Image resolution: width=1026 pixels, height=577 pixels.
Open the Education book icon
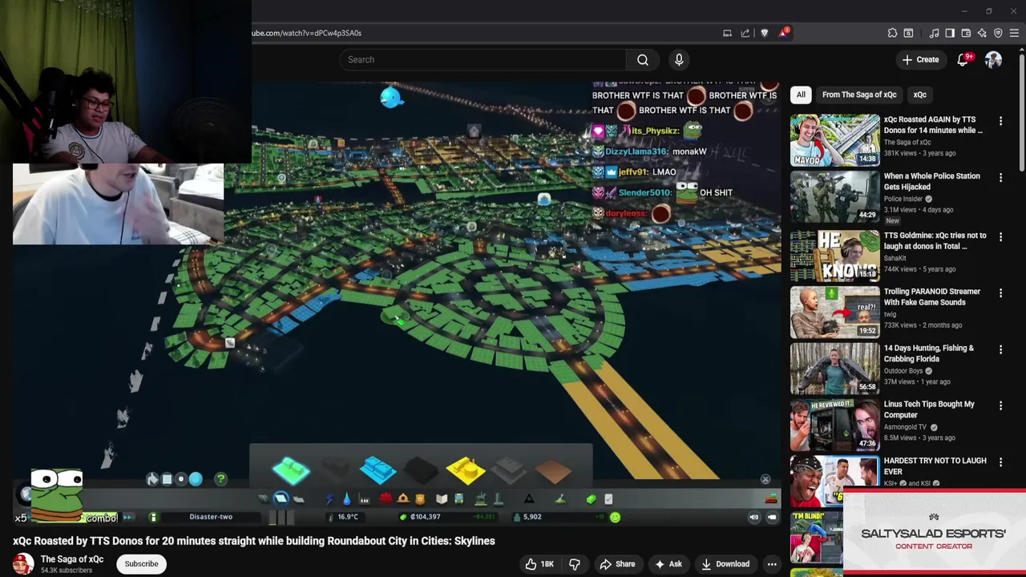pyautogui.click(x=442, y=498)
